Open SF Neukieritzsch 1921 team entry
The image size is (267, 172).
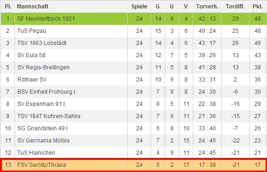pyautogui.click(x=46, y=19)
